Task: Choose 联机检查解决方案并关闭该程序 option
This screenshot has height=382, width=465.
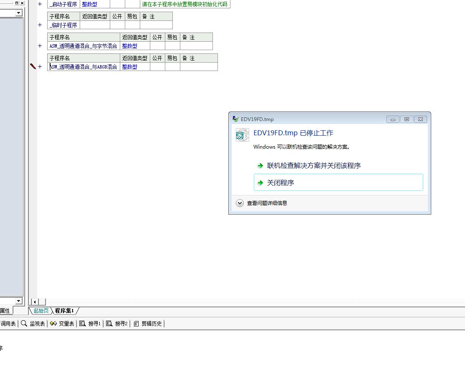Action: tap(339, 165)
